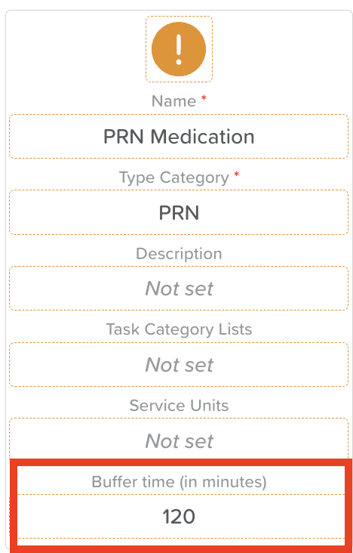Click Not set under Task Category Lists
This screenshot has width=353, height=553.
coord(179,364)
